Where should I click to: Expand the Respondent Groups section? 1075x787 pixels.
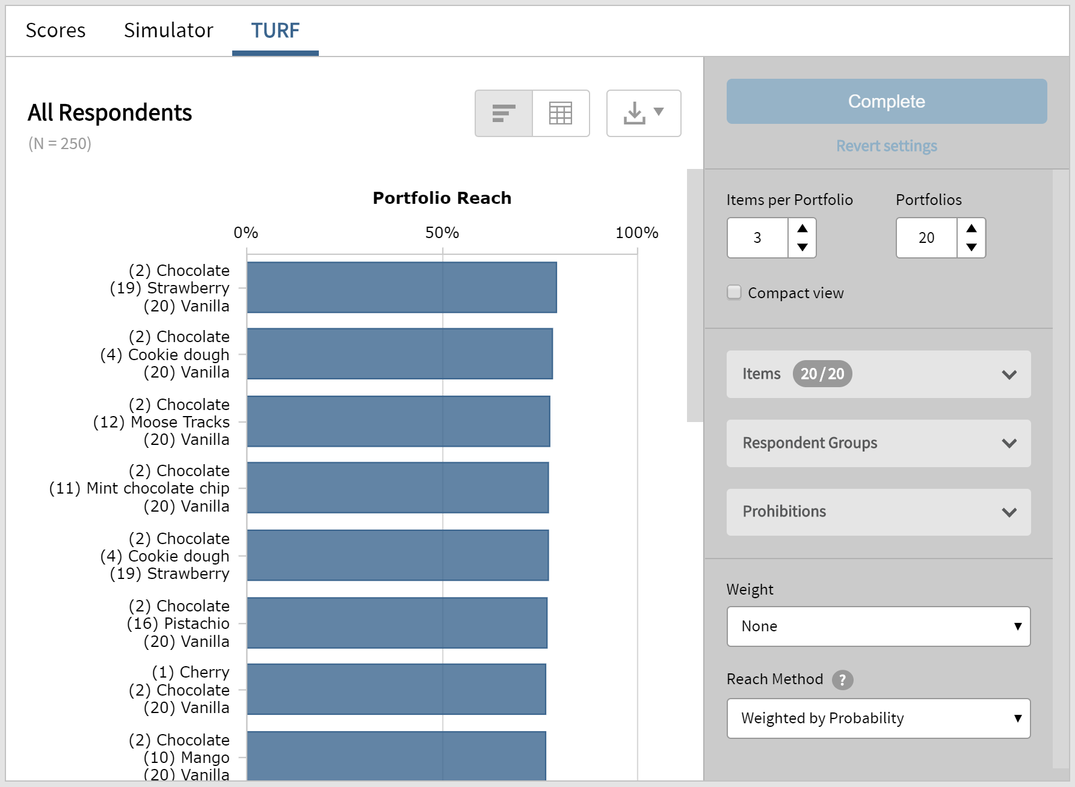click(x=878, y=443)
